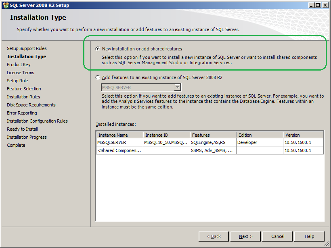Click the Edition column header
The image size is (331, 248).
[260, 135]
